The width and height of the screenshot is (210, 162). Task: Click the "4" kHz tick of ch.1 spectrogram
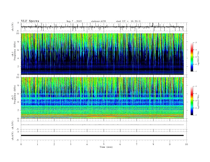coord(18,58)
